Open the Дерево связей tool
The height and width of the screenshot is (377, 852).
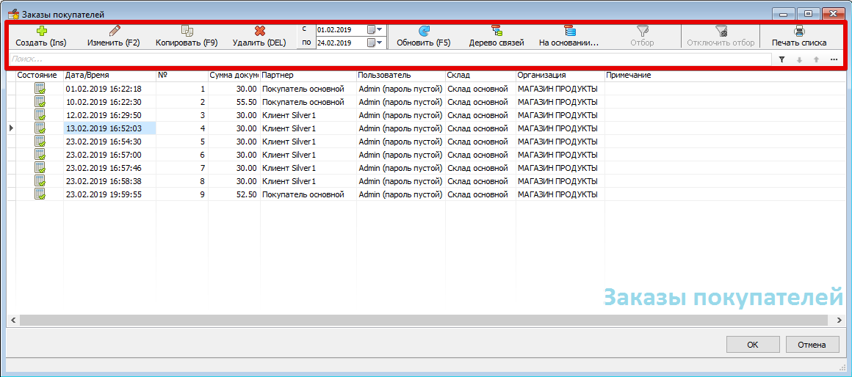tap(496, 37)
